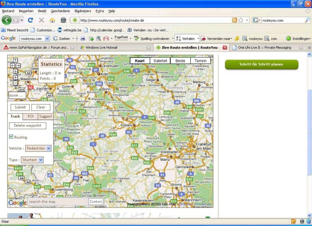312x226 pixels.
Task: Switch map to Satelliet view
Action: [160, 61]
